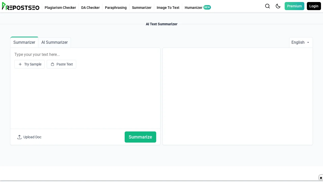Click the plus icon on Try Sample
This screenshot has width=323, height=182.
point(20,64)
